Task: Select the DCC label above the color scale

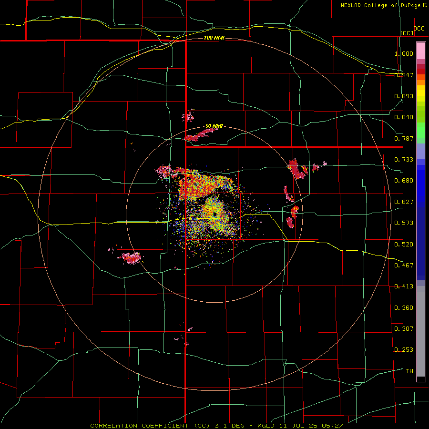Action: coord(419,29)
